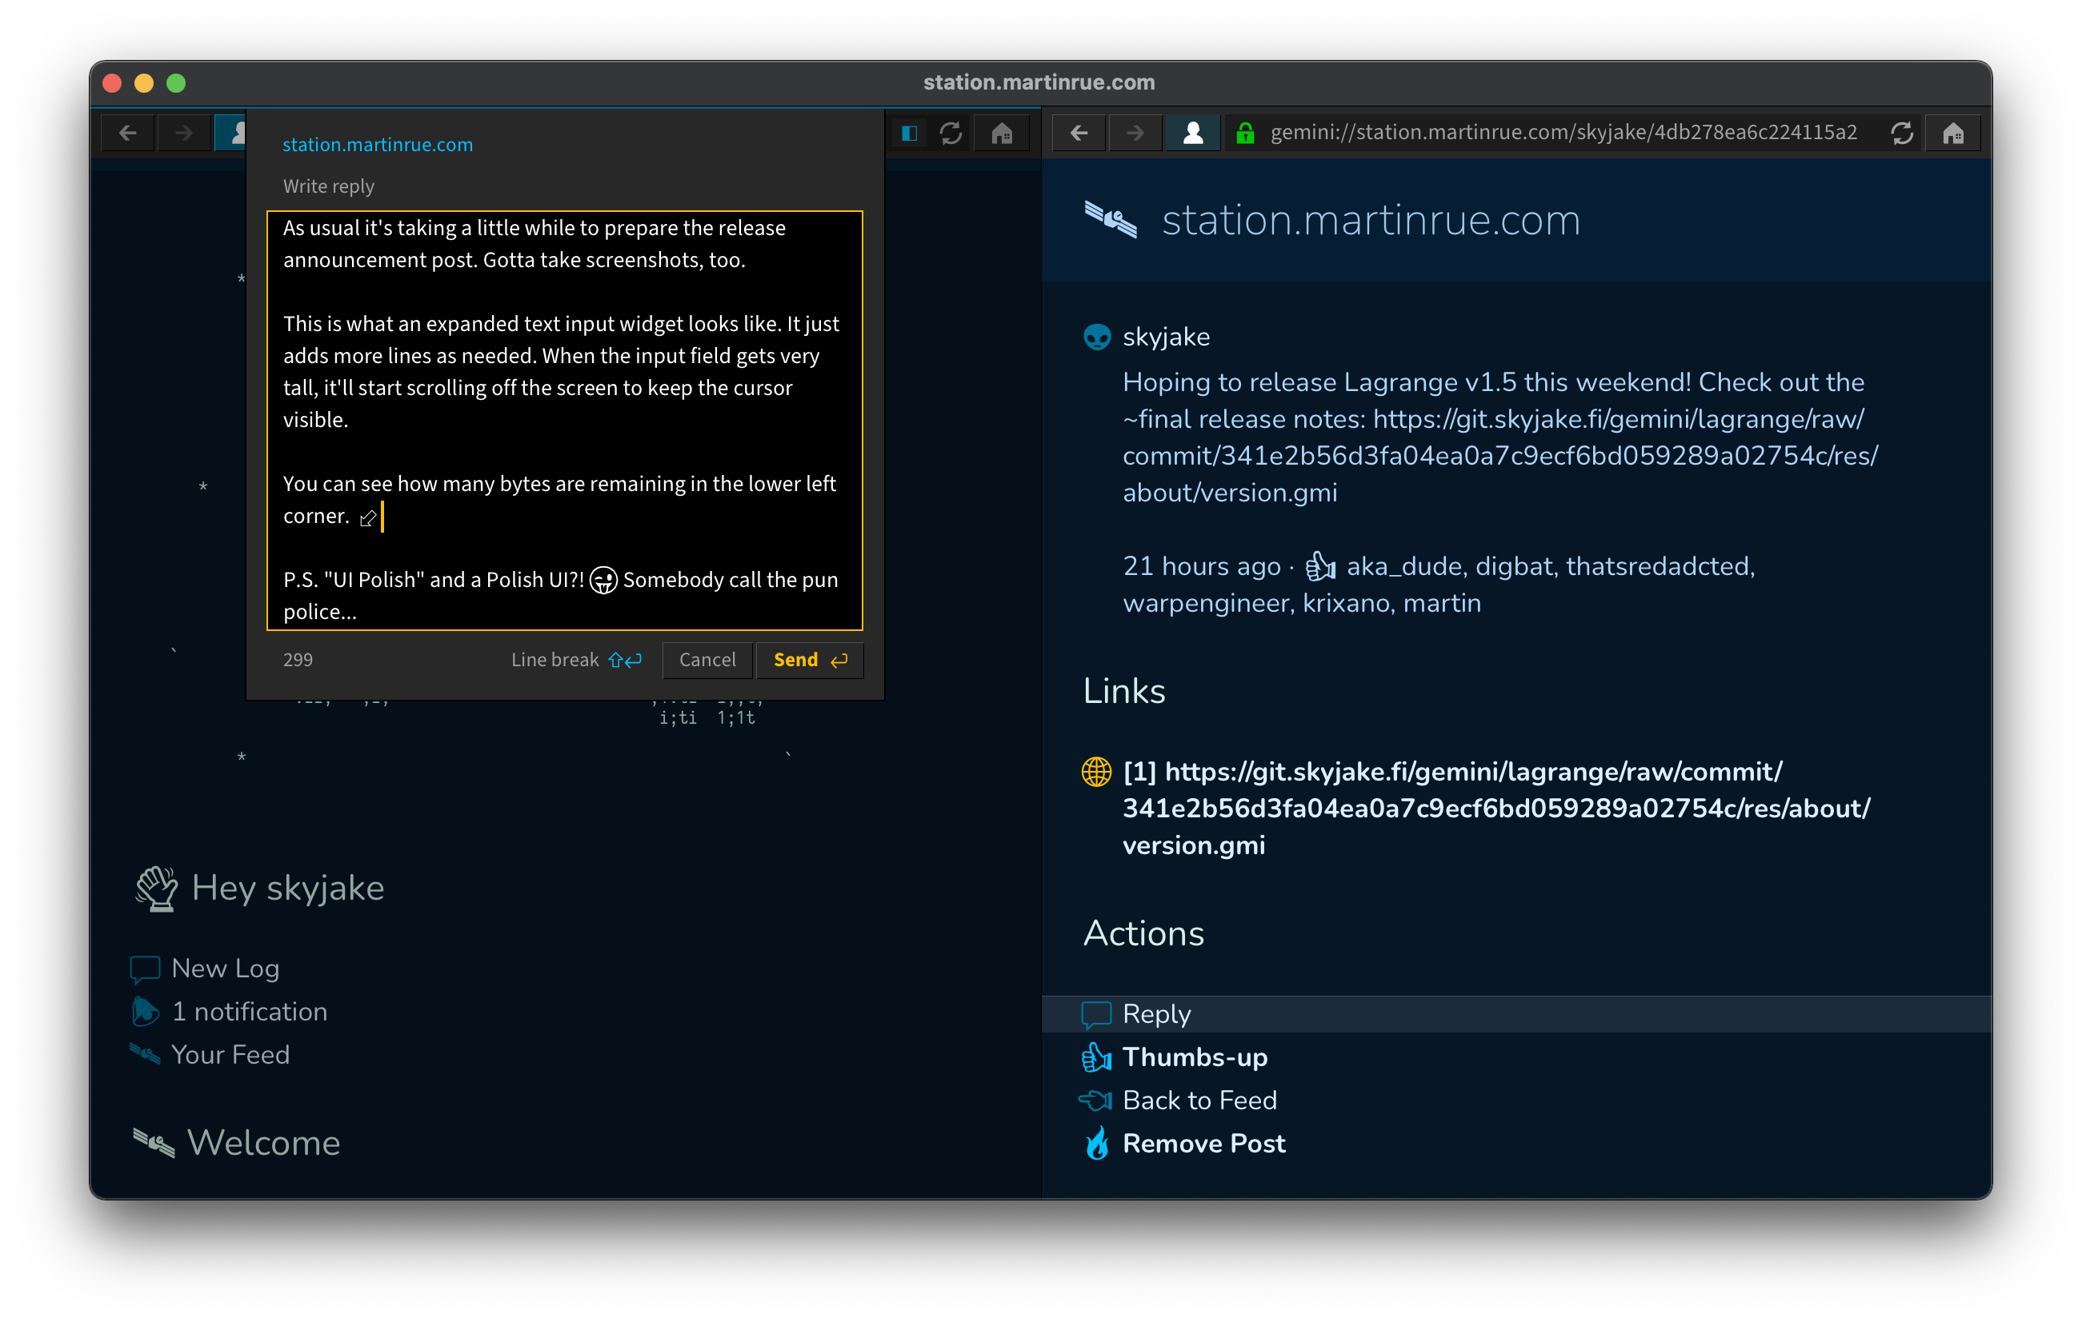This screenshot has height=1318, width=2082.
Task: Click the green lock security icon
Action: click(1246, 133)
